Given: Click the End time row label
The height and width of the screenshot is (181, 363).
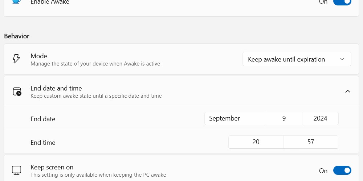Looking at the screenshot, I should point(43,142).
